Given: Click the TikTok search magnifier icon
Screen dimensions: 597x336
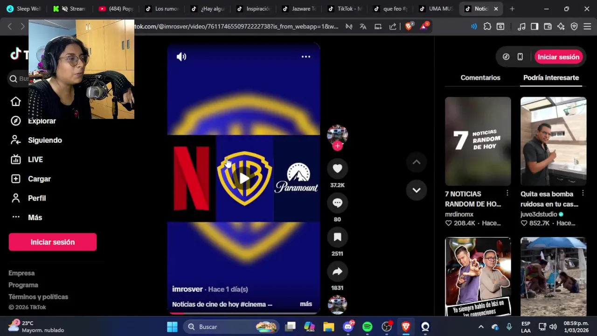Looking at the screenshot, I should [14, 79].
